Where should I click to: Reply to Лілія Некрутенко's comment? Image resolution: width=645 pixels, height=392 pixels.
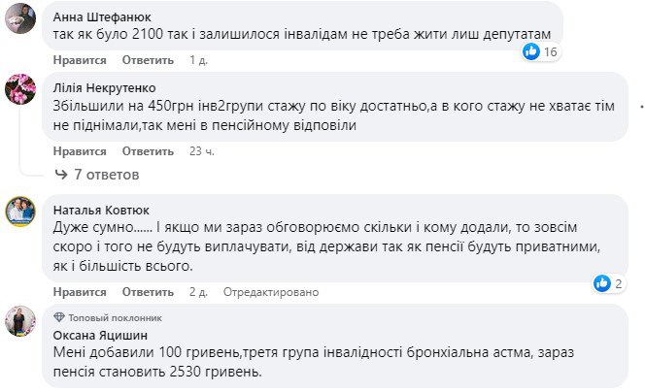148,152
